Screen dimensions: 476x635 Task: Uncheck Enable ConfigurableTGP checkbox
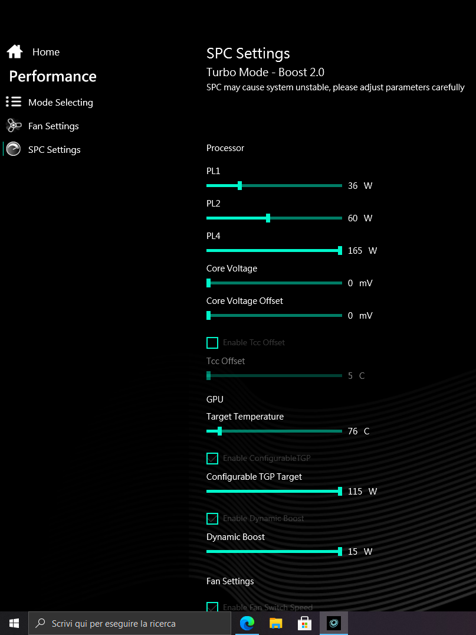[212, 459]
